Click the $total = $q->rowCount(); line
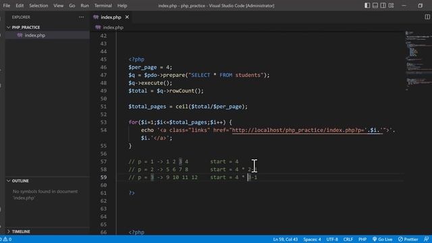This screenshot has height=243, width=432. [x=166, y=91]
